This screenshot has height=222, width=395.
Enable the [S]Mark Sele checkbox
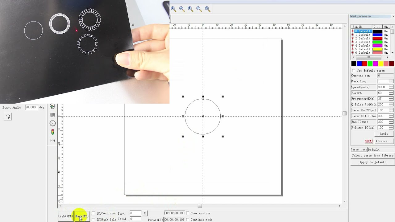(x=94, y=220)
